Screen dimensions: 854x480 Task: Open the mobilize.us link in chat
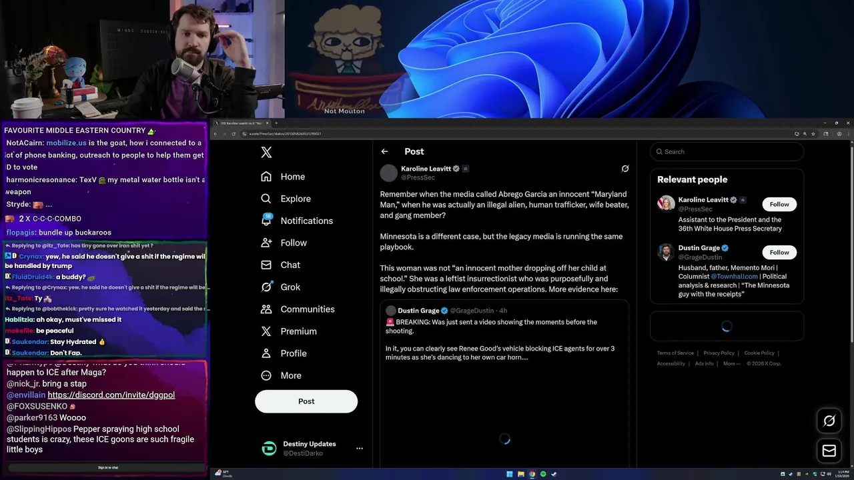click(x=66, y=143)
